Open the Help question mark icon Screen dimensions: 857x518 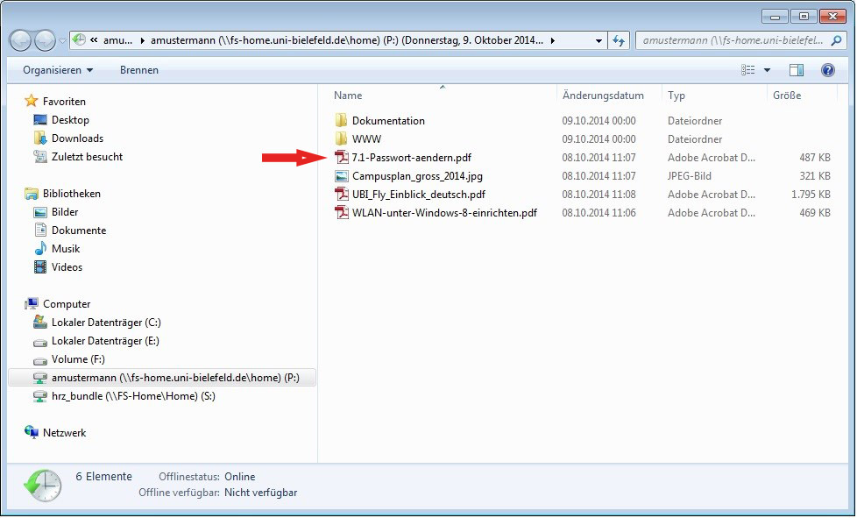(827, 70)
